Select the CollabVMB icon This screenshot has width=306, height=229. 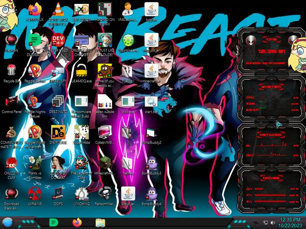(x=105, y=135)
